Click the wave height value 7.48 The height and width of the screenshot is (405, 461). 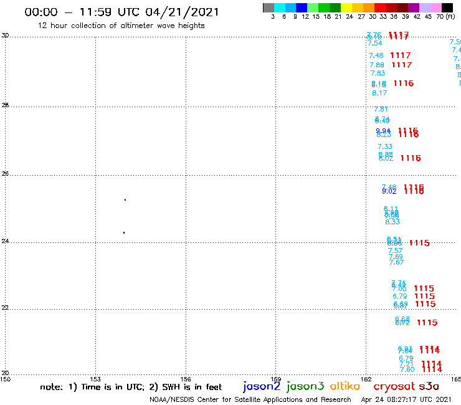(x=376, y=55)
